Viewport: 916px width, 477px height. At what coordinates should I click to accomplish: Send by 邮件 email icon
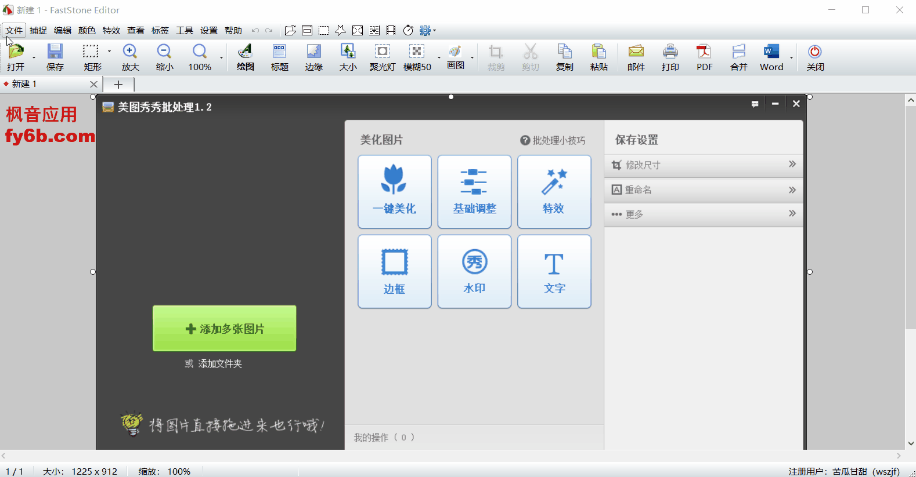pos(636,57)
